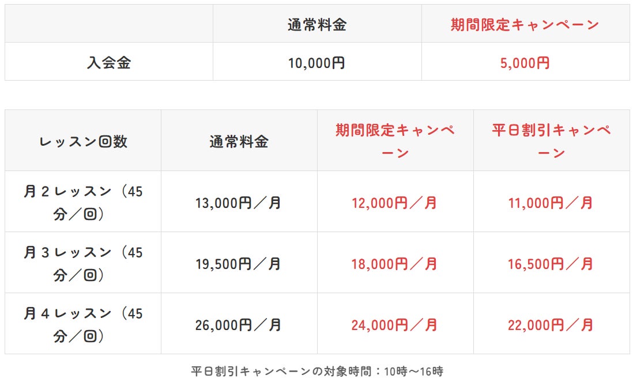
Task: Click the 入会金 row label
Action: [x=109, y=62]
